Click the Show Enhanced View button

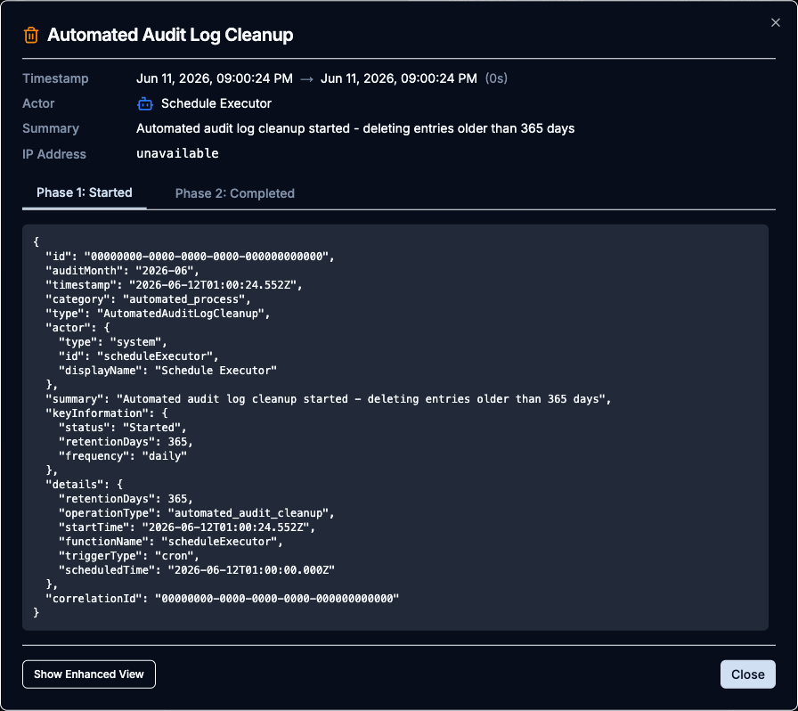pos(89,674)
